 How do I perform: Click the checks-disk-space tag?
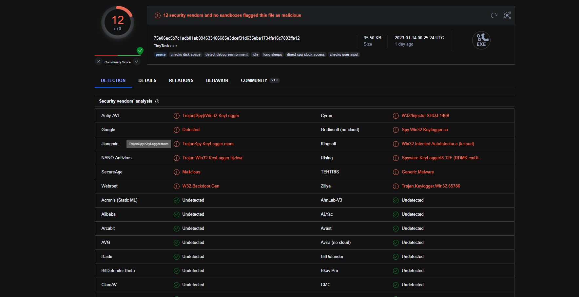185,55
